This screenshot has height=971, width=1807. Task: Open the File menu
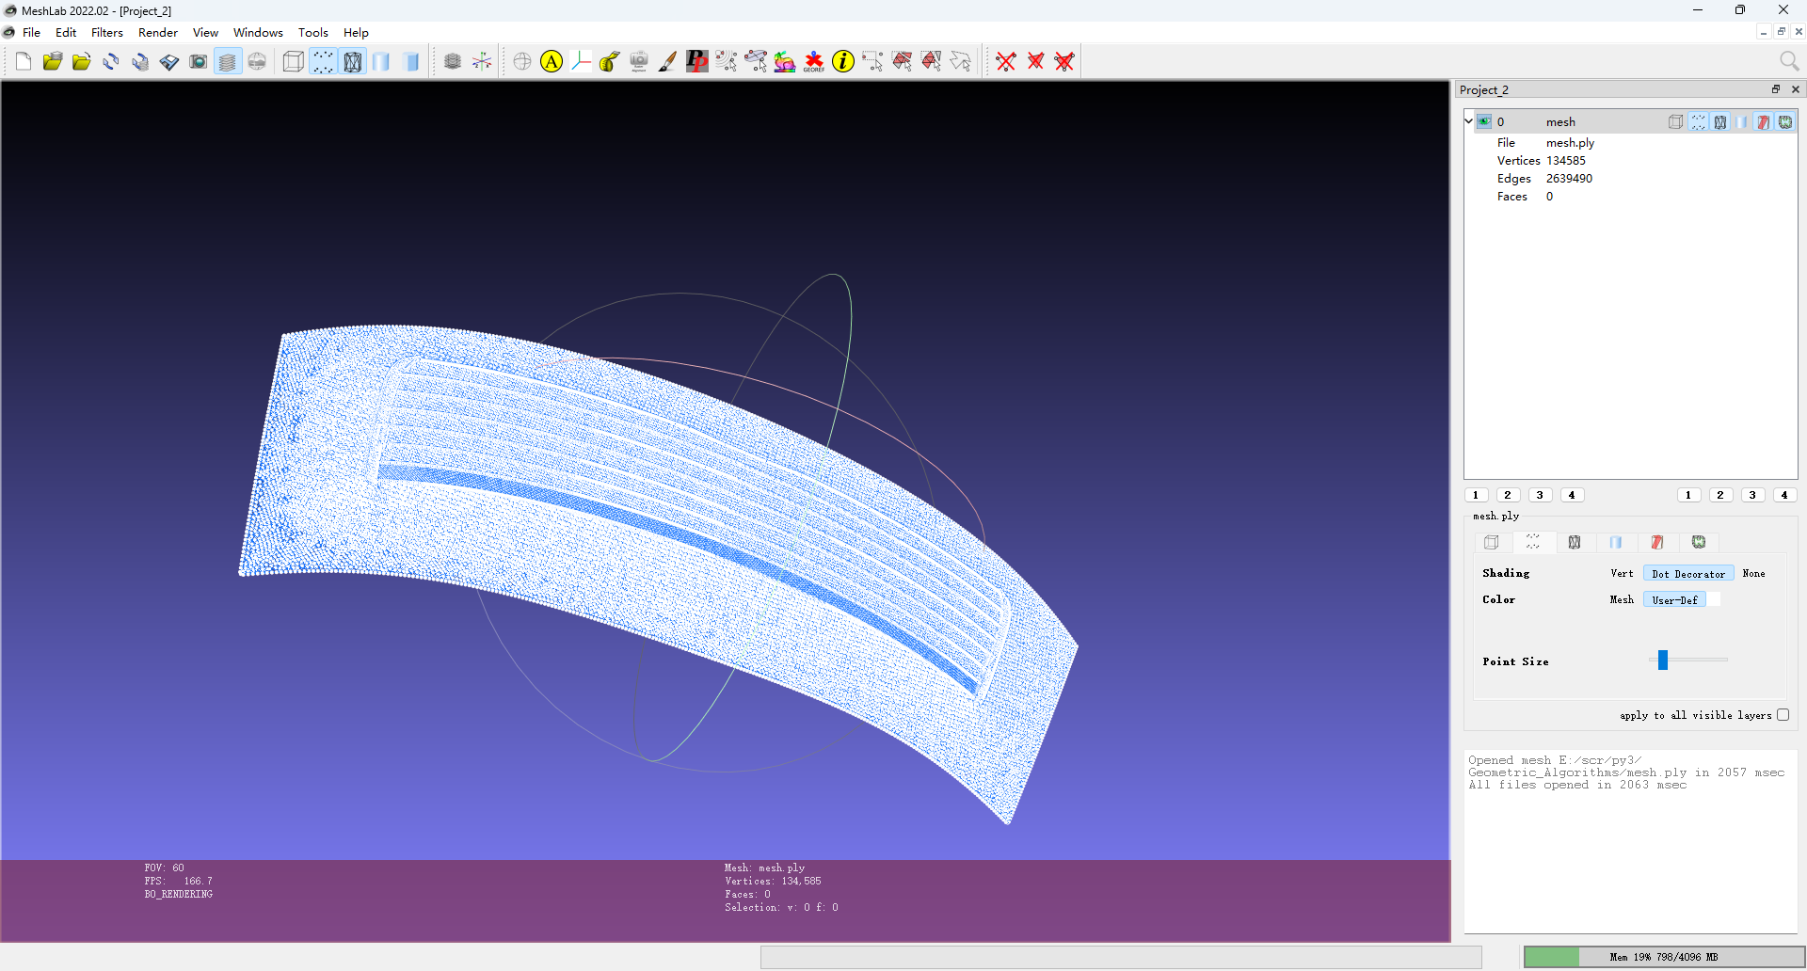point(31,32)
